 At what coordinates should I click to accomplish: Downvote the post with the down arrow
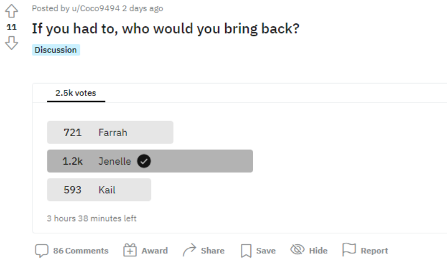[x=11, y=43]
